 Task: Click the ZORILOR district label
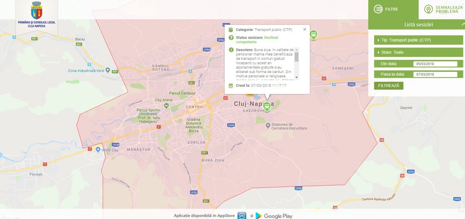tap(196, 143)
